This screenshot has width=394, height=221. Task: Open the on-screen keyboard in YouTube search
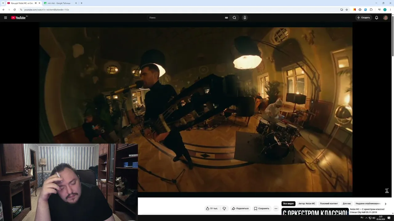[227, 18]
